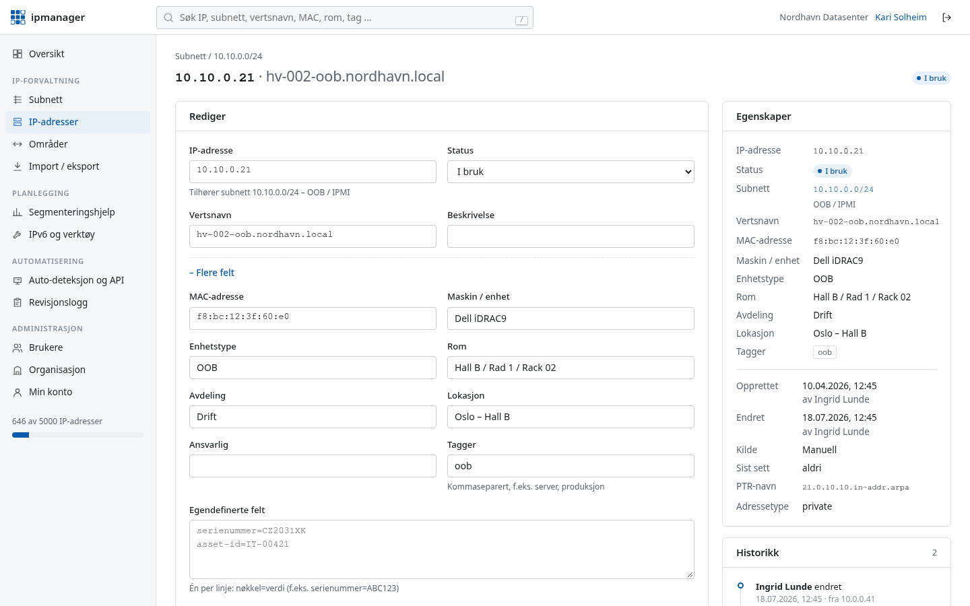Click the IP-adresser sidebar icon
The image size is (970, 606).
pyautogui.click(x=18, y=122)
